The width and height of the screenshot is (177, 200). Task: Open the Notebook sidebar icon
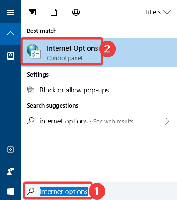[x=10, y=56]
